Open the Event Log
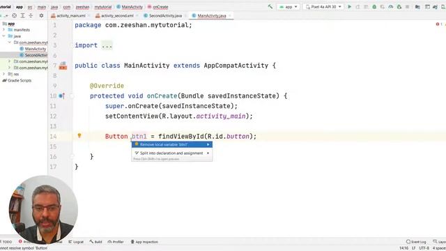 416,242
